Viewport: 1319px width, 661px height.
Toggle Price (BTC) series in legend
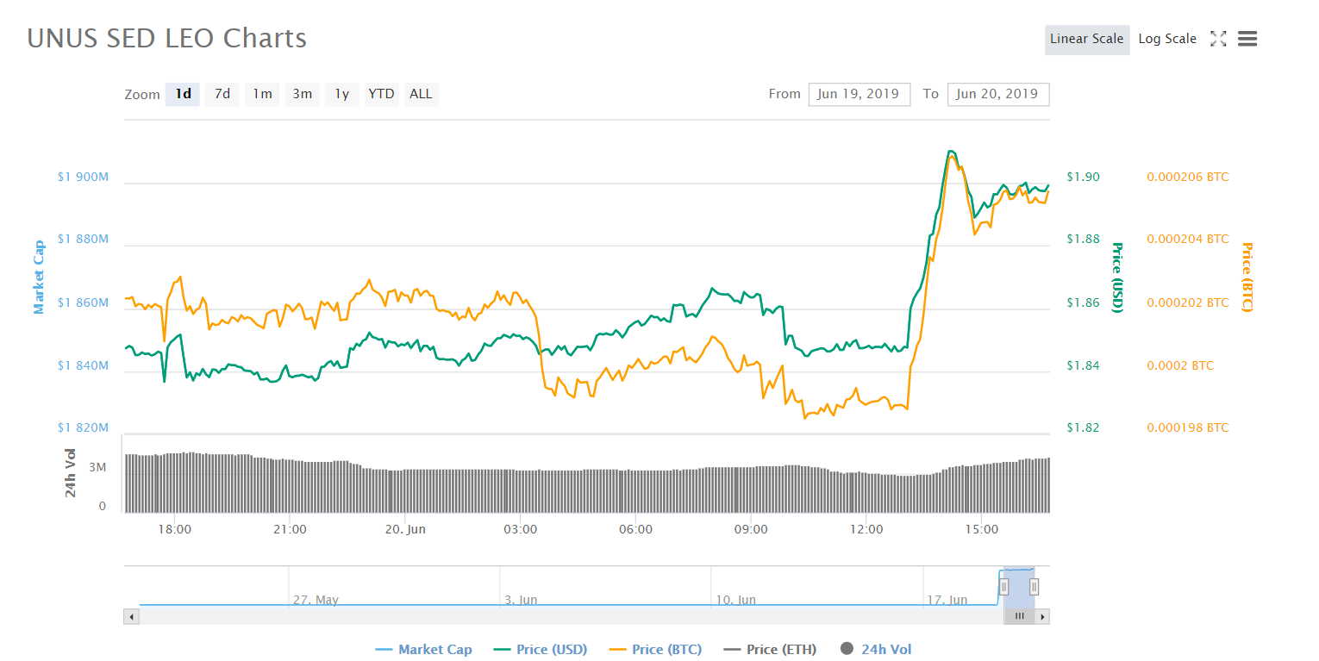click(x=655, y=649)
